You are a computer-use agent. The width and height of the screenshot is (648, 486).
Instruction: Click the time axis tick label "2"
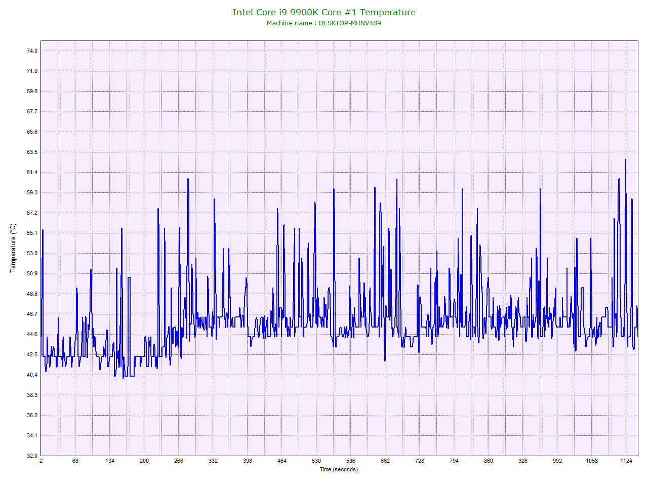pos(41,461)
